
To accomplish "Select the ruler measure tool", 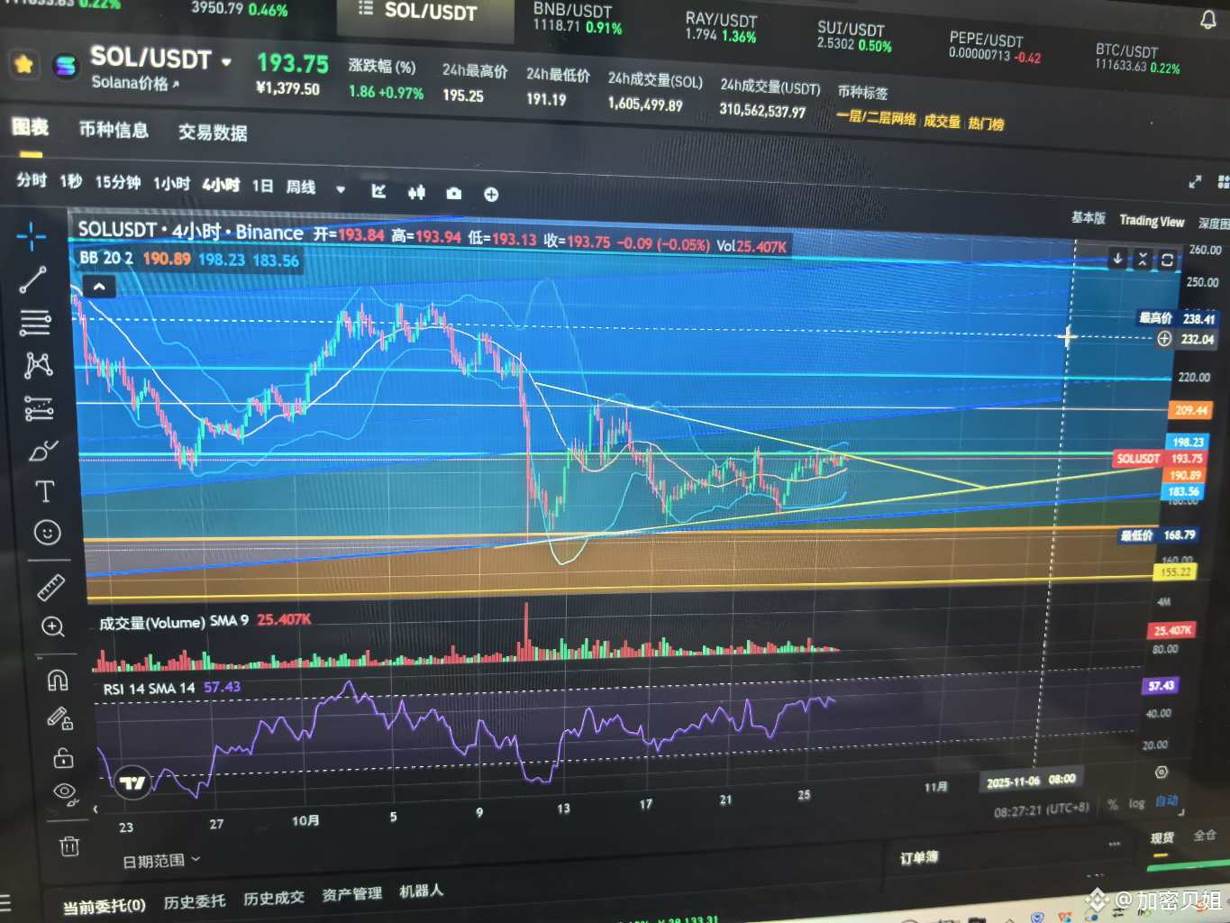I will 50,588.
